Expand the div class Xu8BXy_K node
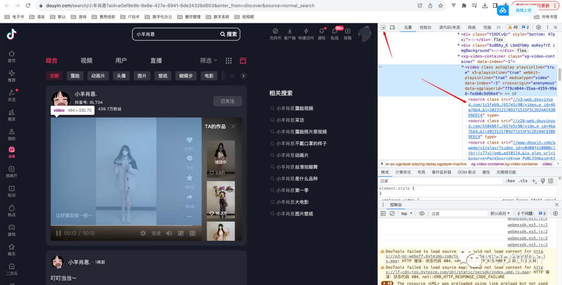This screenshot has height=285, width=562. 459,45
